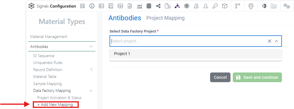This screenshot has width=294, height=109.
Task: Clear the project selection with X
Action: click(270, 41)
